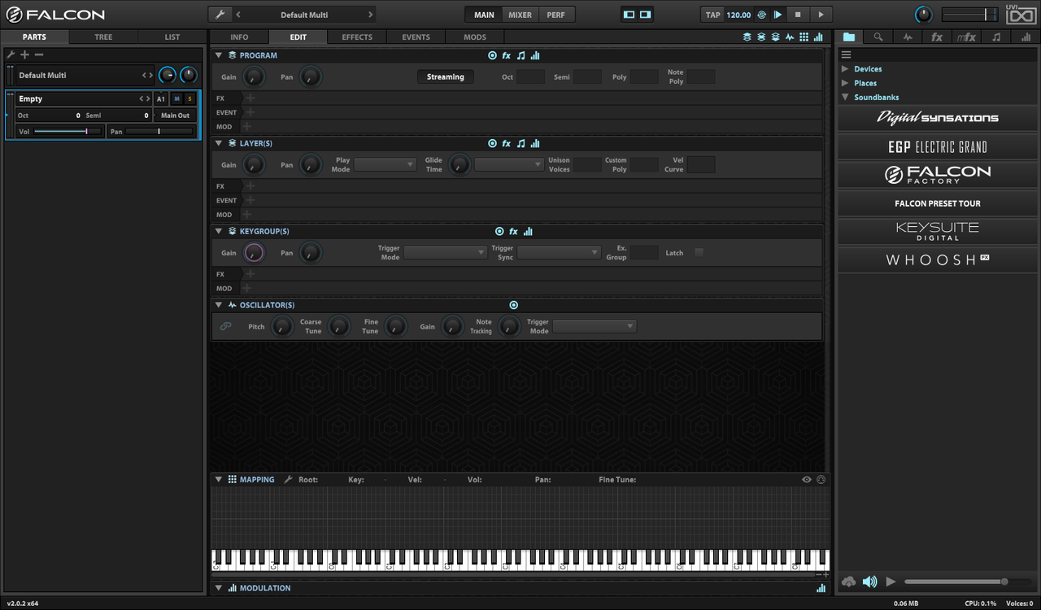Click the wrench settings icon in top bar
Viewport: 1041px width, 610px height.
220,15
